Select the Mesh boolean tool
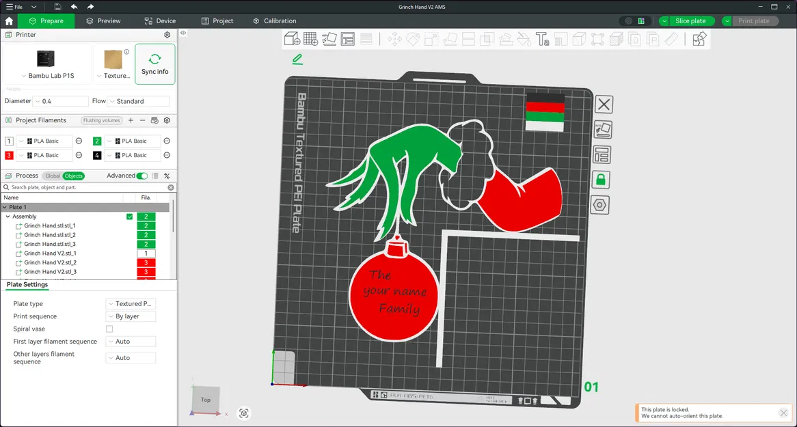Screen dimensions: 797x427 pos(487,39)
